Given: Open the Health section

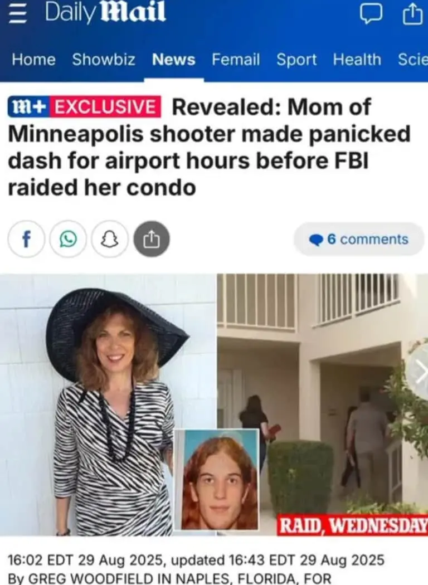Looking at the screenshot, I should click(x=357, y=60).
